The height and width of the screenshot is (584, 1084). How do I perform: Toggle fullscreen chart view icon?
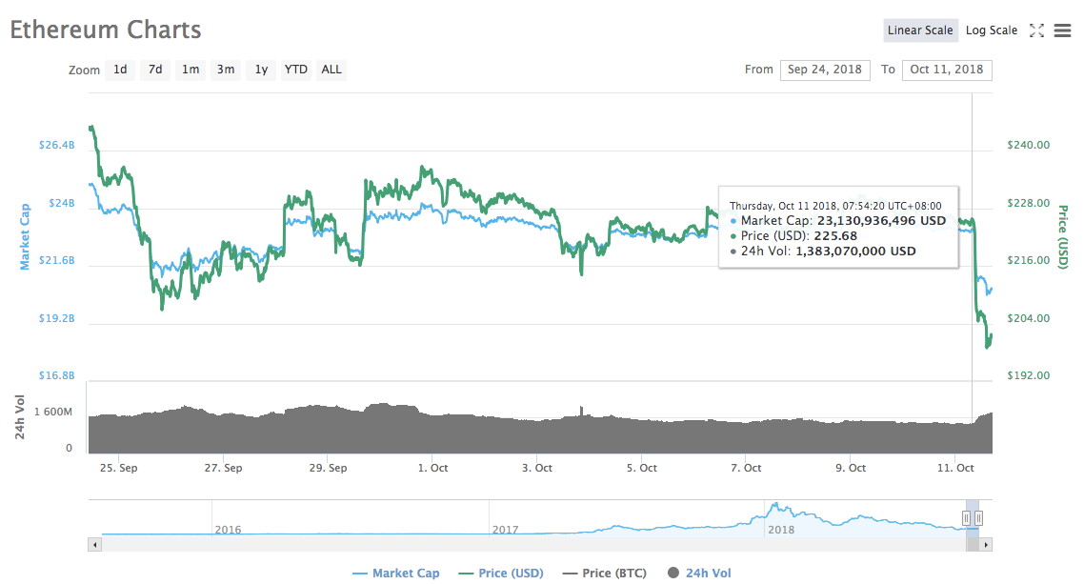point(1036,30)
